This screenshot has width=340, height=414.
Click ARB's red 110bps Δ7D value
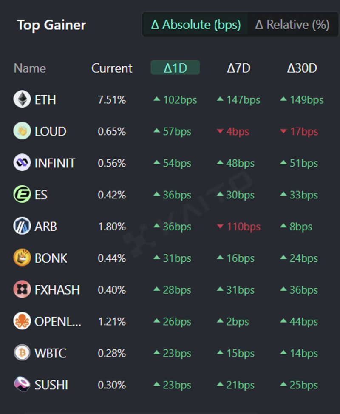pos(239,227)
